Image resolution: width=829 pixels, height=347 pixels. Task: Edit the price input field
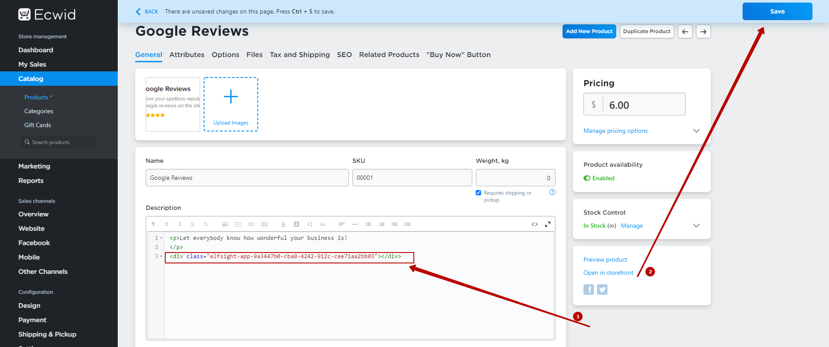635,104
